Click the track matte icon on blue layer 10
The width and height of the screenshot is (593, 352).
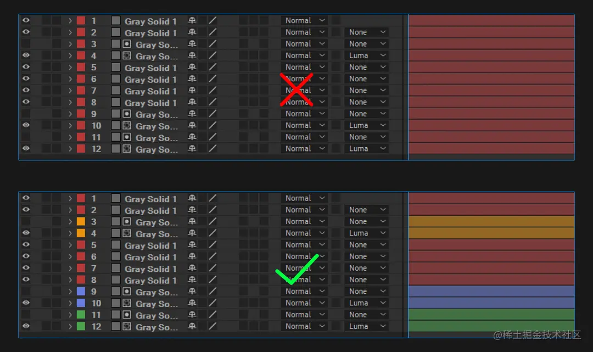(x=127, y=303)
